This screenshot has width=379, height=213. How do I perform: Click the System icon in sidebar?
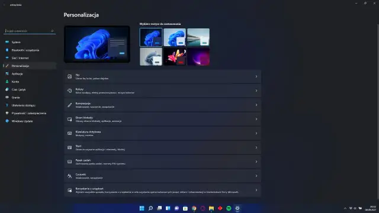tap(7, 42)
